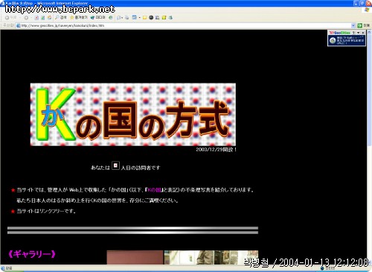The width and height of the screenshot is (372, 272).
Task: Open the Home page icon
Action: point(49,18)
